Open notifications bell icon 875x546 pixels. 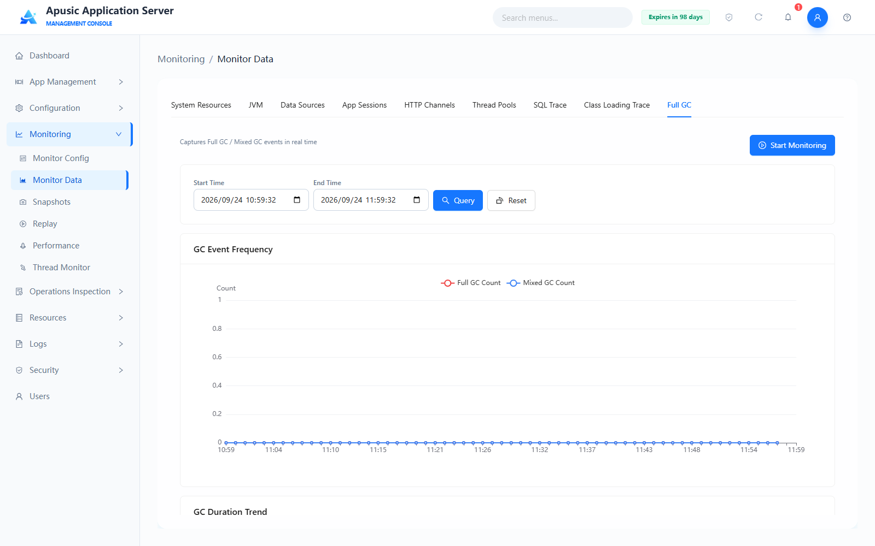pos(788,17)
